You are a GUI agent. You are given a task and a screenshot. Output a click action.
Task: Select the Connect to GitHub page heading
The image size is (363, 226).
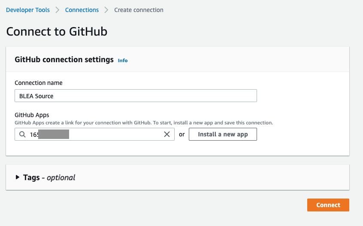pyautogui.click(x=57, y=31)
